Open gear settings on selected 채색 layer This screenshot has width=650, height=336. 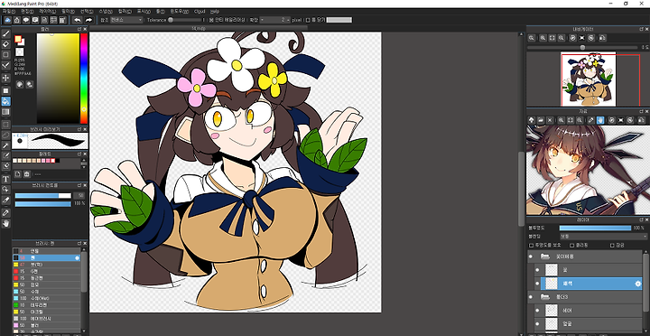[638, 284]
